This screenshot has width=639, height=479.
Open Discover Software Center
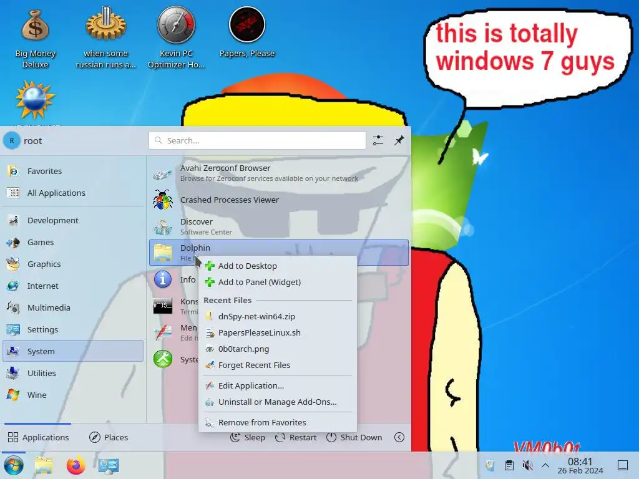tap(279, 226)
